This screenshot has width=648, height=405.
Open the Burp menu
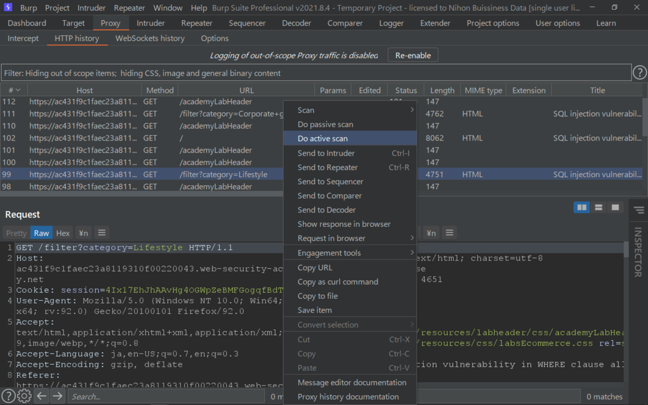coord(29,8)
